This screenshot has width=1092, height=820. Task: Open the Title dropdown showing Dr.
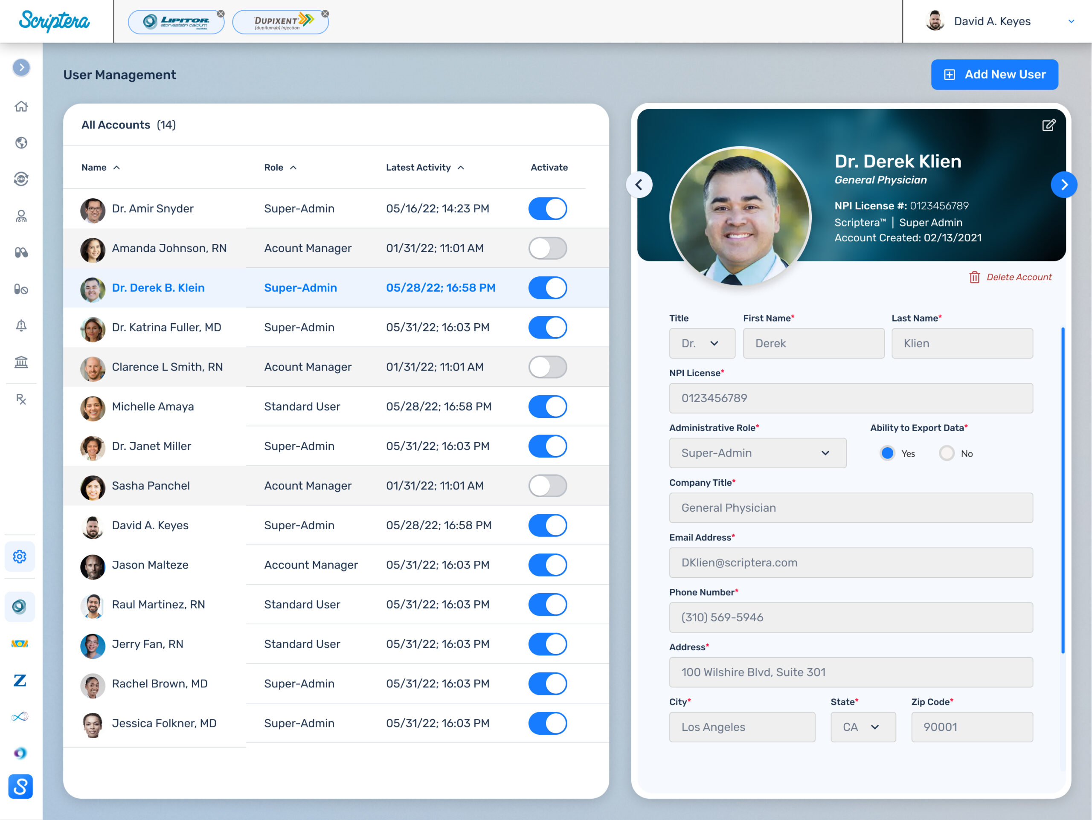click(702, 343)
